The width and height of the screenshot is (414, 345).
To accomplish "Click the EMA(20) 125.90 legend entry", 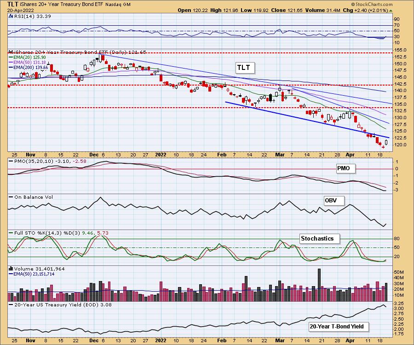I will (x=27, y=57).
